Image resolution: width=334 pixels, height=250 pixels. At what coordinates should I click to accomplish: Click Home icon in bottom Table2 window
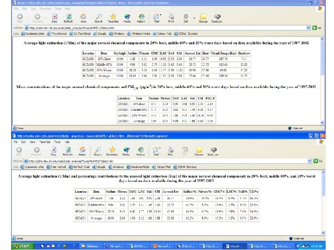pyautogui.click(x=82, y=151)
